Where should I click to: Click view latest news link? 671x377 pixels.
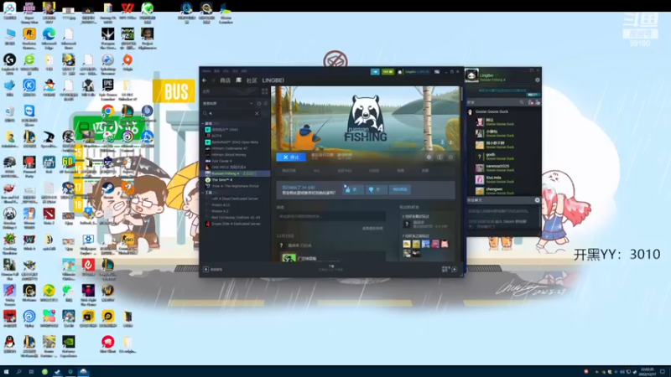(372, 229)
